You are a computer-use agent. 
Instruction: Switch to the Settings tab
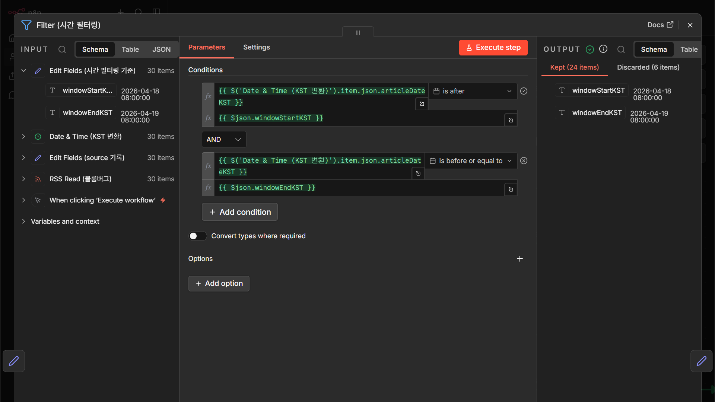click(257, 47)
